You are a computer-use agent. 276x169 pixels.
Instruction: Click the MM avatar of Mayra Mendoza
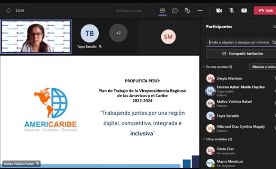point(210,163)
